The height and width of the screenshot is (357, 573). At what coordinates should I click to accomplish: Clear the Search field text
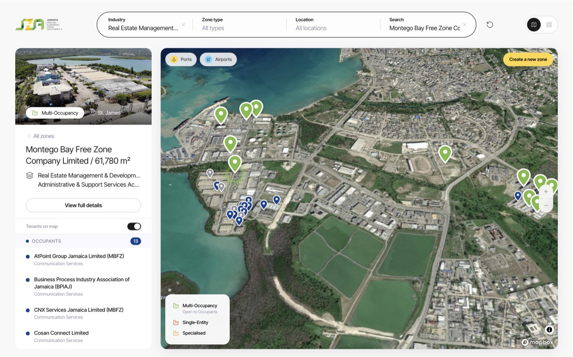(x=465, y=25)
